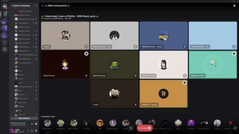Viewport: 239px width, 134px height.
Task: Click the Rythm R logo avatar
Action: (164, 93)
